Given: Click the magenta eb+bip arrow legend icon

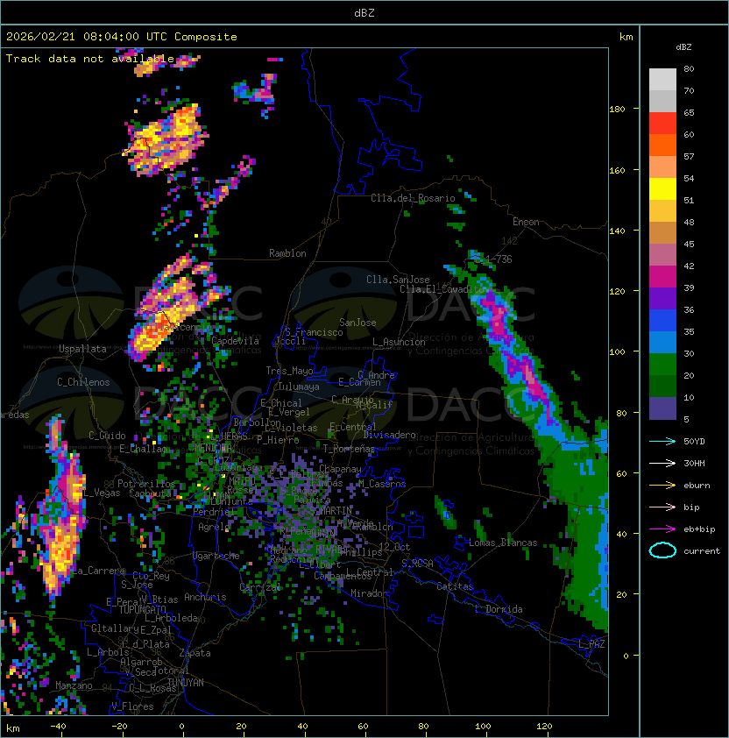Looking at the screenshot, I should pos(662,529).
